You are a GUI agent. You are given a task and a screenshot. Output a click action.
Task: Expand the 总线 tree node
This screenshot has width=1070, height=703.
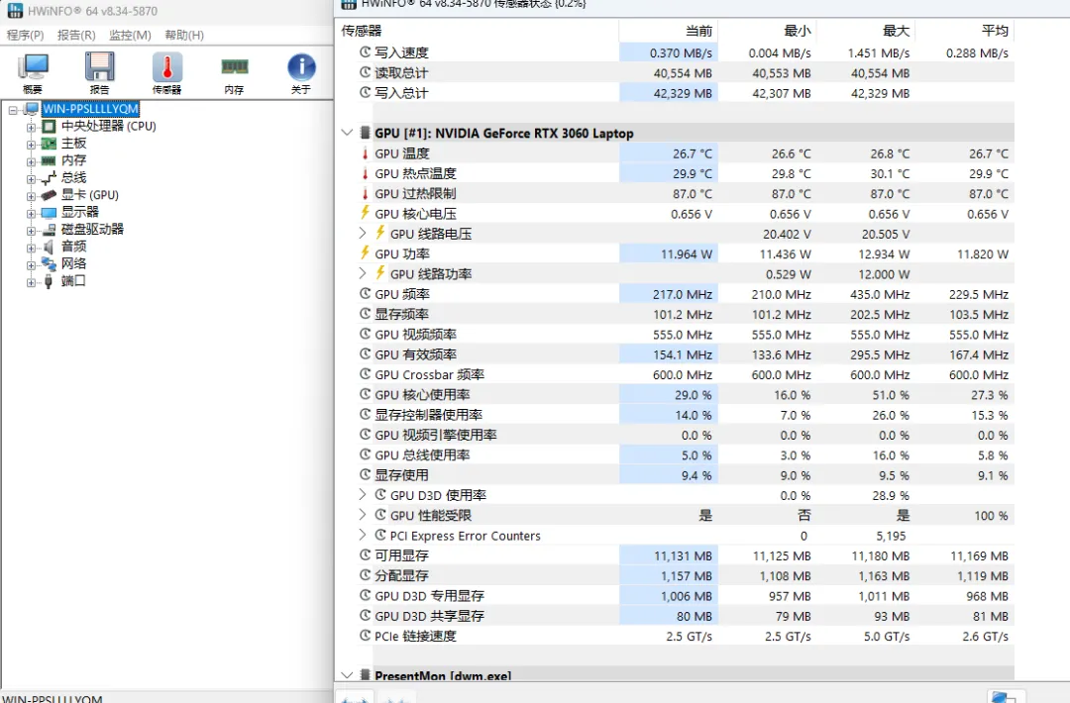(31, 178)
